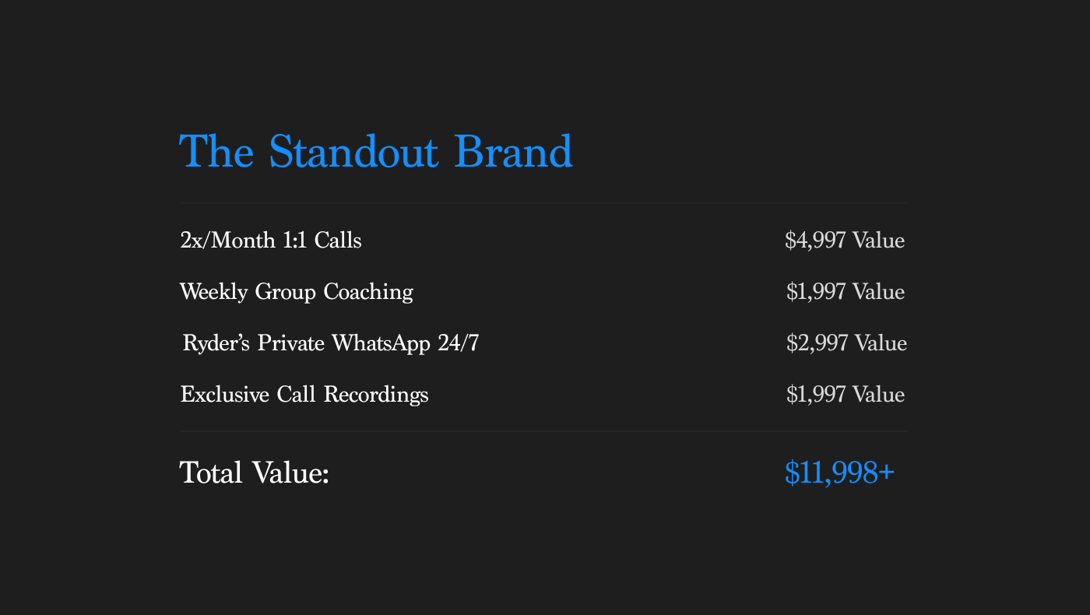The height and width of the screenshot is (615, 1090).
Task: Click the word "WhatsApp" in the third item
Action: coord(381,343)
